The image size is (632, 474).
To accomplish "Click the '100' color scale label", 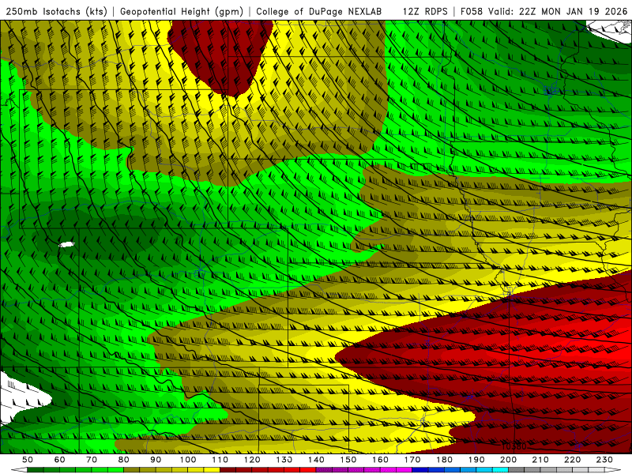I will (188, 460).
